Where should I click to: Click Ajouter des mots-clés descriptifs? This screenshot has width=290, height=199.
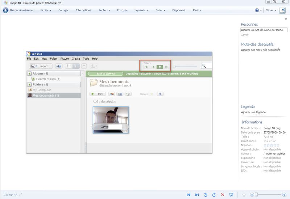pos(260,50)
